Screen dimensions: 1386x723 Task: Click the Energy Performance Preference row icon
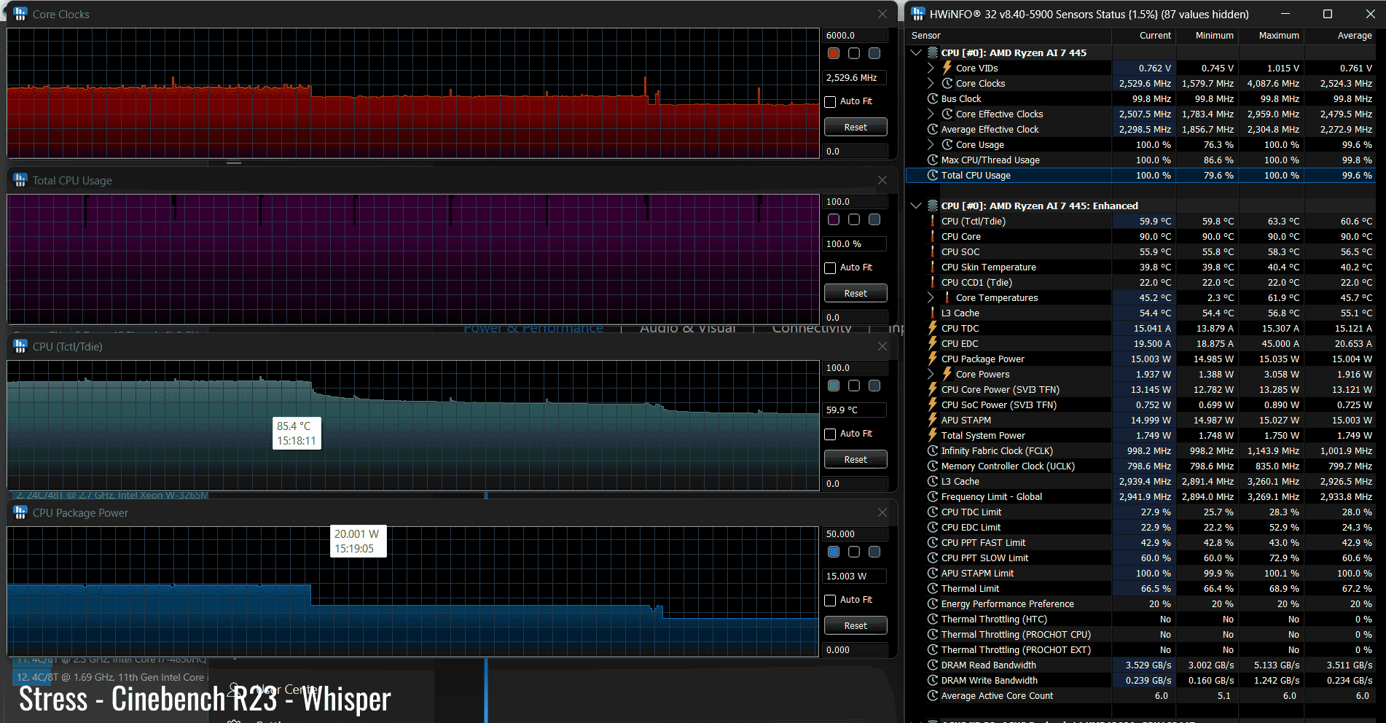pyautogui.click(x=932, y=603)
